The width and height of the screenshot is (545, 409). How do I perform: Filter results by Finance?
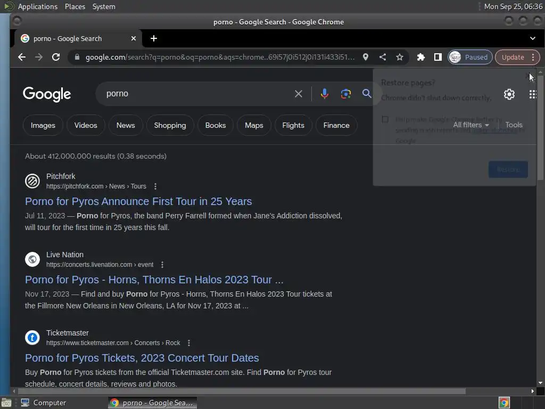(x=336, y=125)
